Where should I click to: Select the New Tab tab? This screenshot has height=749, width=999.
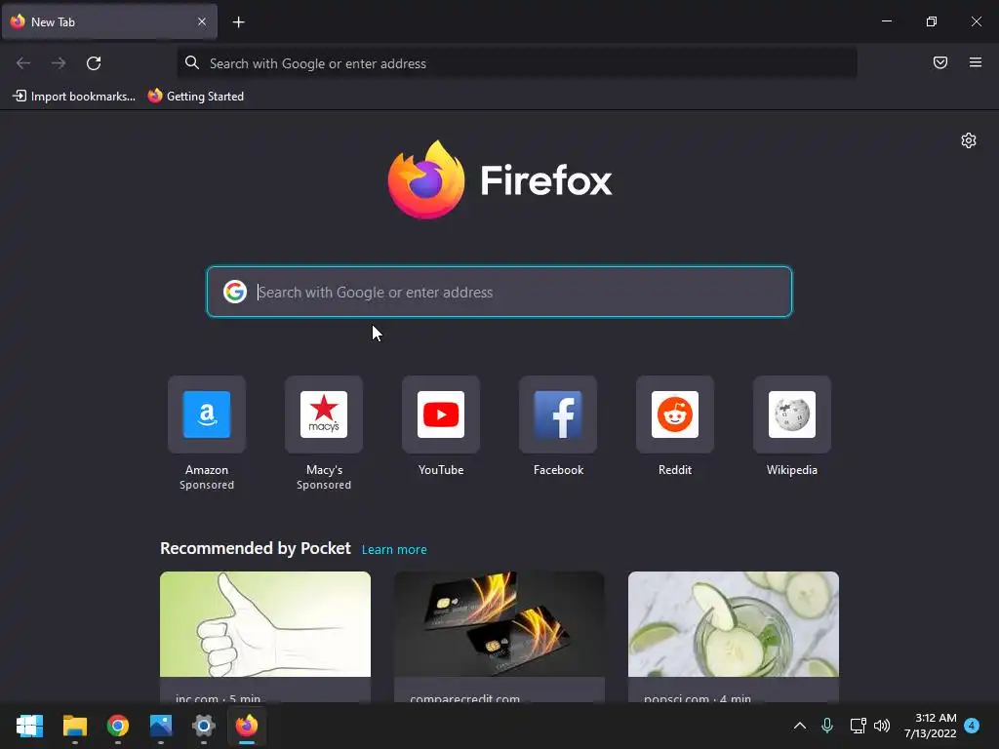click(109, 21)
